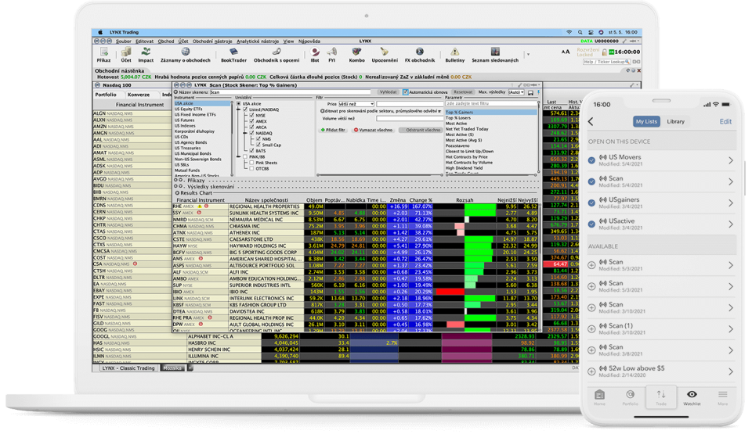
Task: Click the Resetovat button
Action: pos(463,92)
